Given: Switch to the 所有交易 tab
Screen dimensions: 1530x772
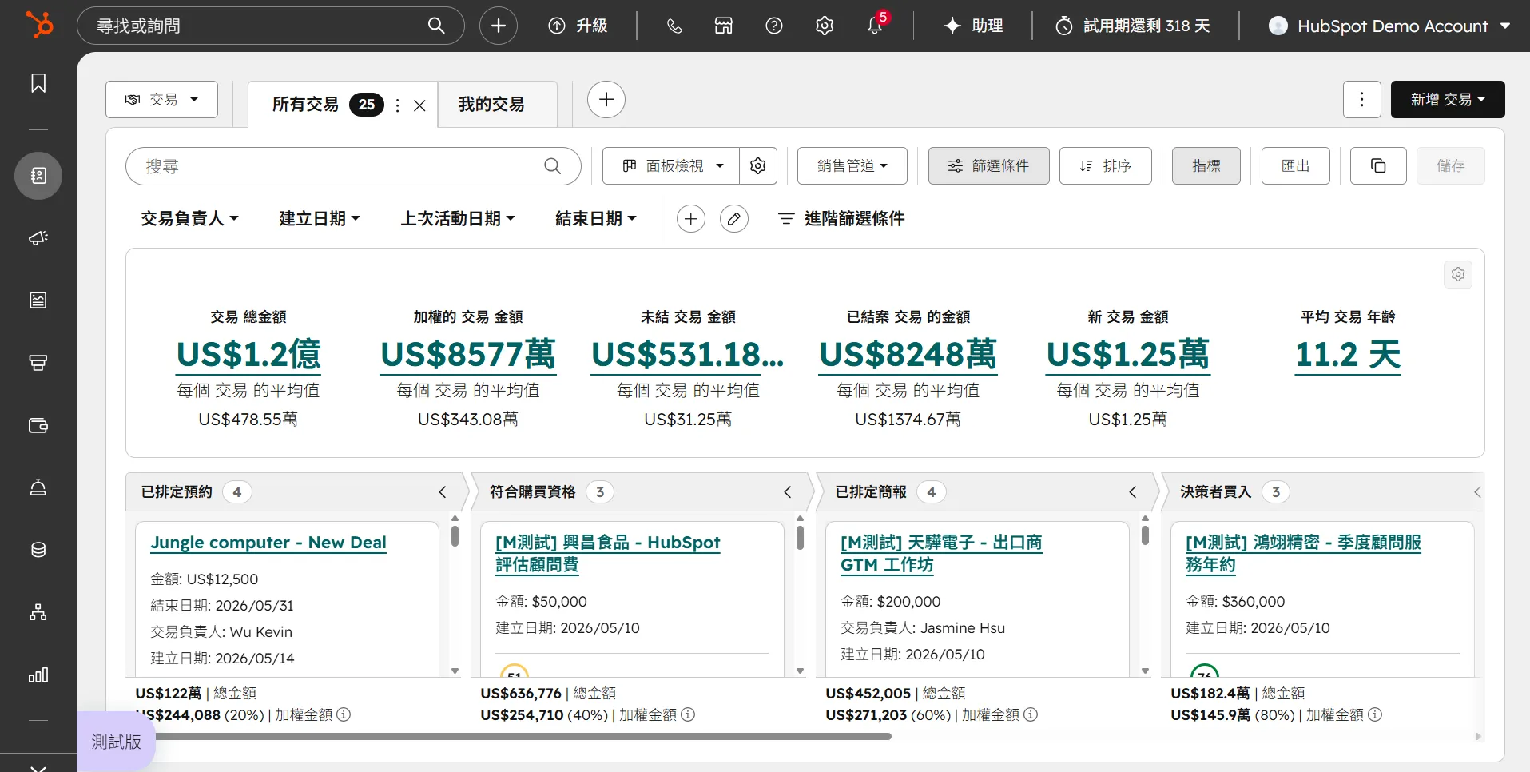Looking at the screenshot, I should [x=305, y=105].
